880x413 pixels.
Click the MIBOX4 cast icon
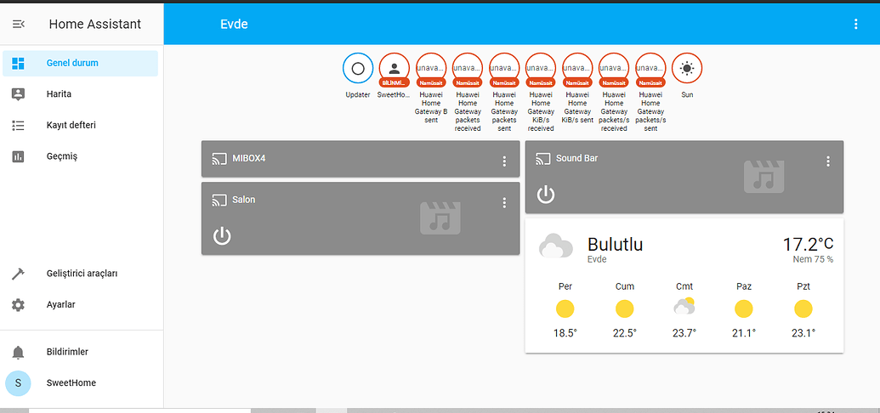[x=219, y=159]
